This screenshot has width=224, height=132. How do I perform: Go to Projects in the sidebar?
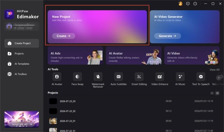click(x=22, y=54)
